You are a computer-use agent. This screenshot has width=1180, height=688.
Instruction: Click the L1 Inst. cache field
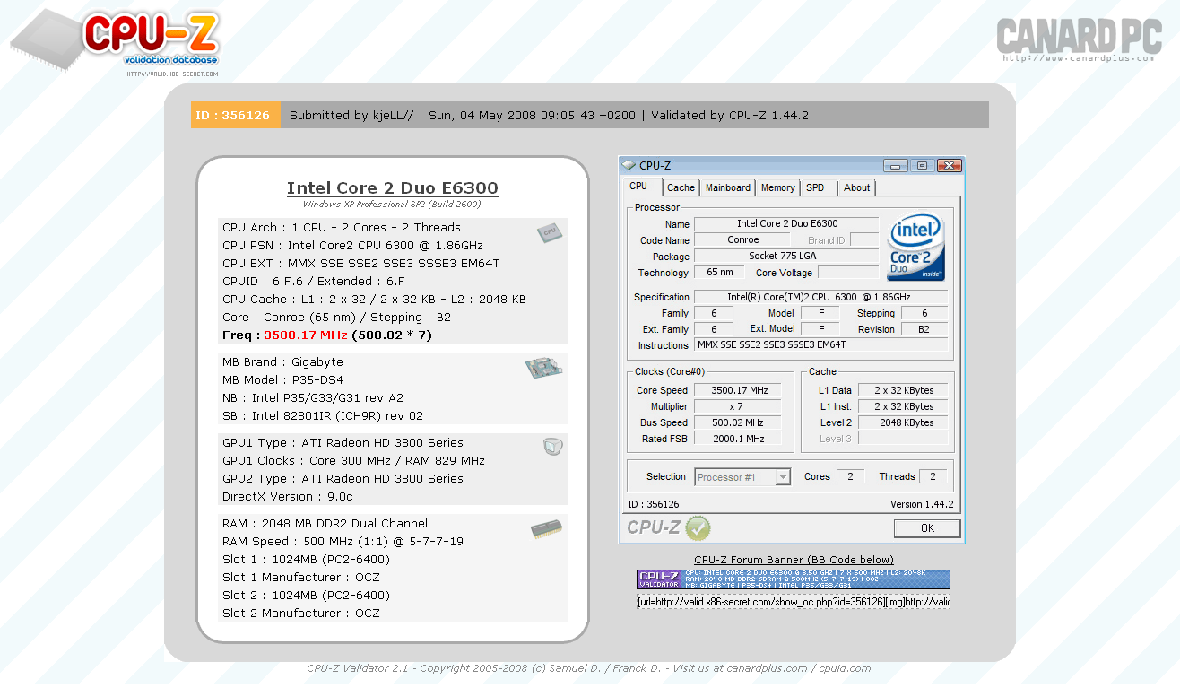(903, 406)
